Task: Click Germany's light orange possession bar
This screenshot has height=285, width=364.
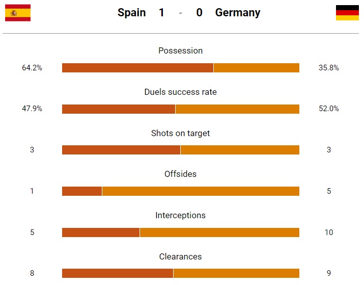Action: click(257, 68)
